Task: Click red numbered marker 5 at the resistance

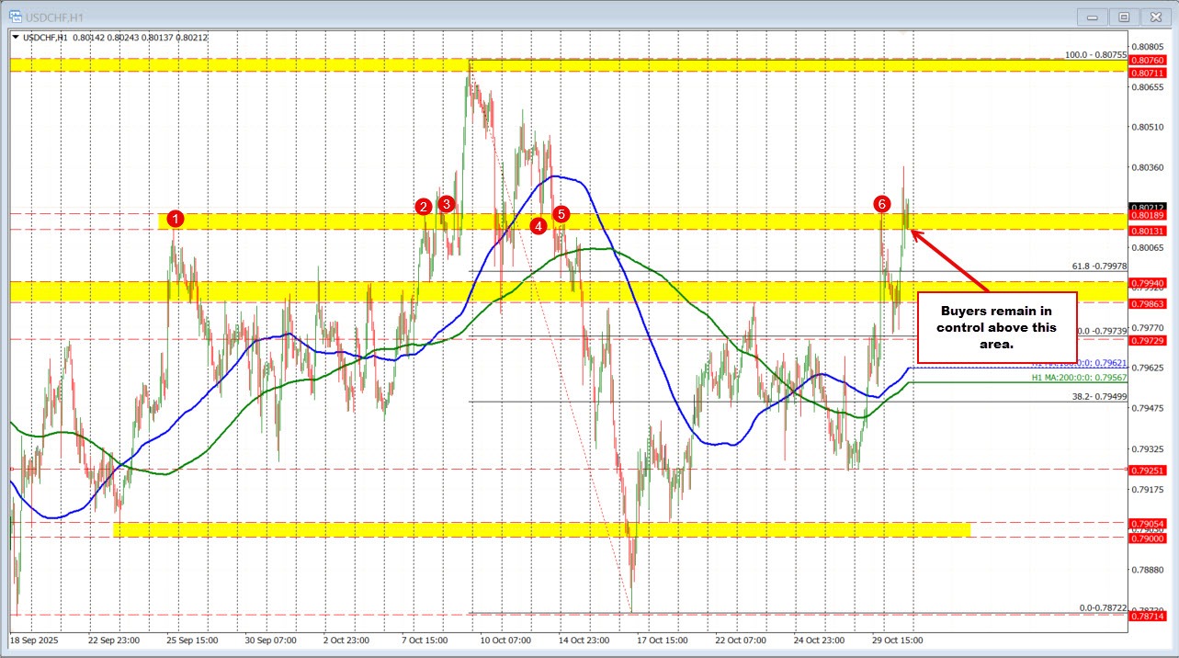Action: (x=561, y=213)
